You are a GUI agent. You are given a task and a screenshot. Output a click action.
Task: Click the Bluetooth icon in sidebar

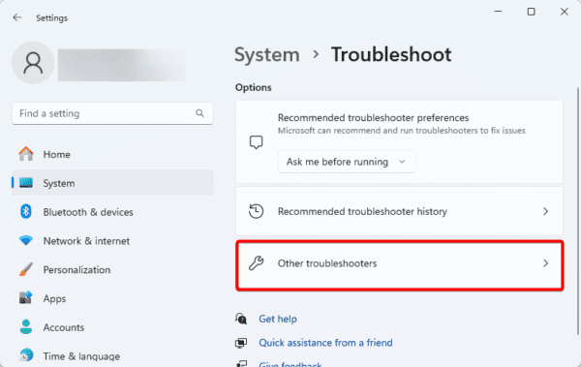click(x=25, y=212)
